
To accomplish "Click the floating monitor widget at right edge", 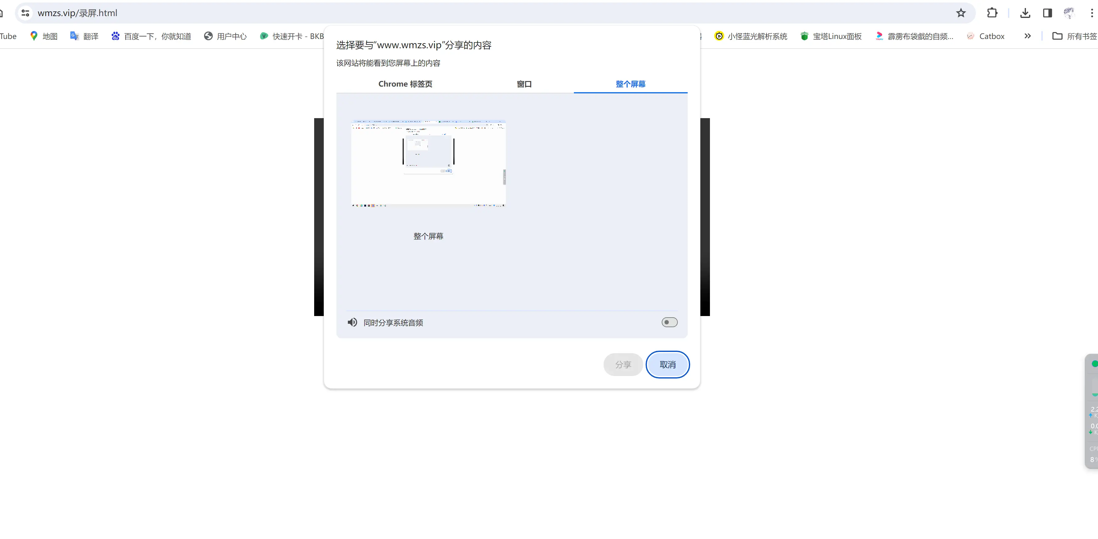I will pyautogui.click(x=1092, y=411).
